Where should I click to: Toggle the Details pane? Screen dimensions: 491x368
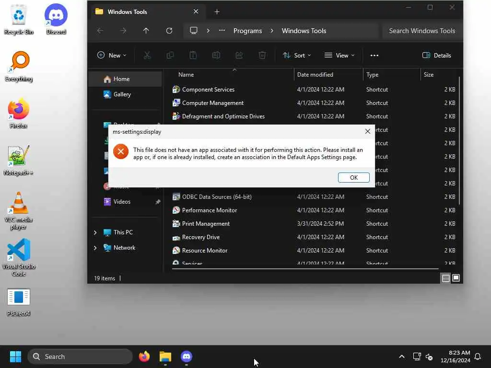click(436, 56)
